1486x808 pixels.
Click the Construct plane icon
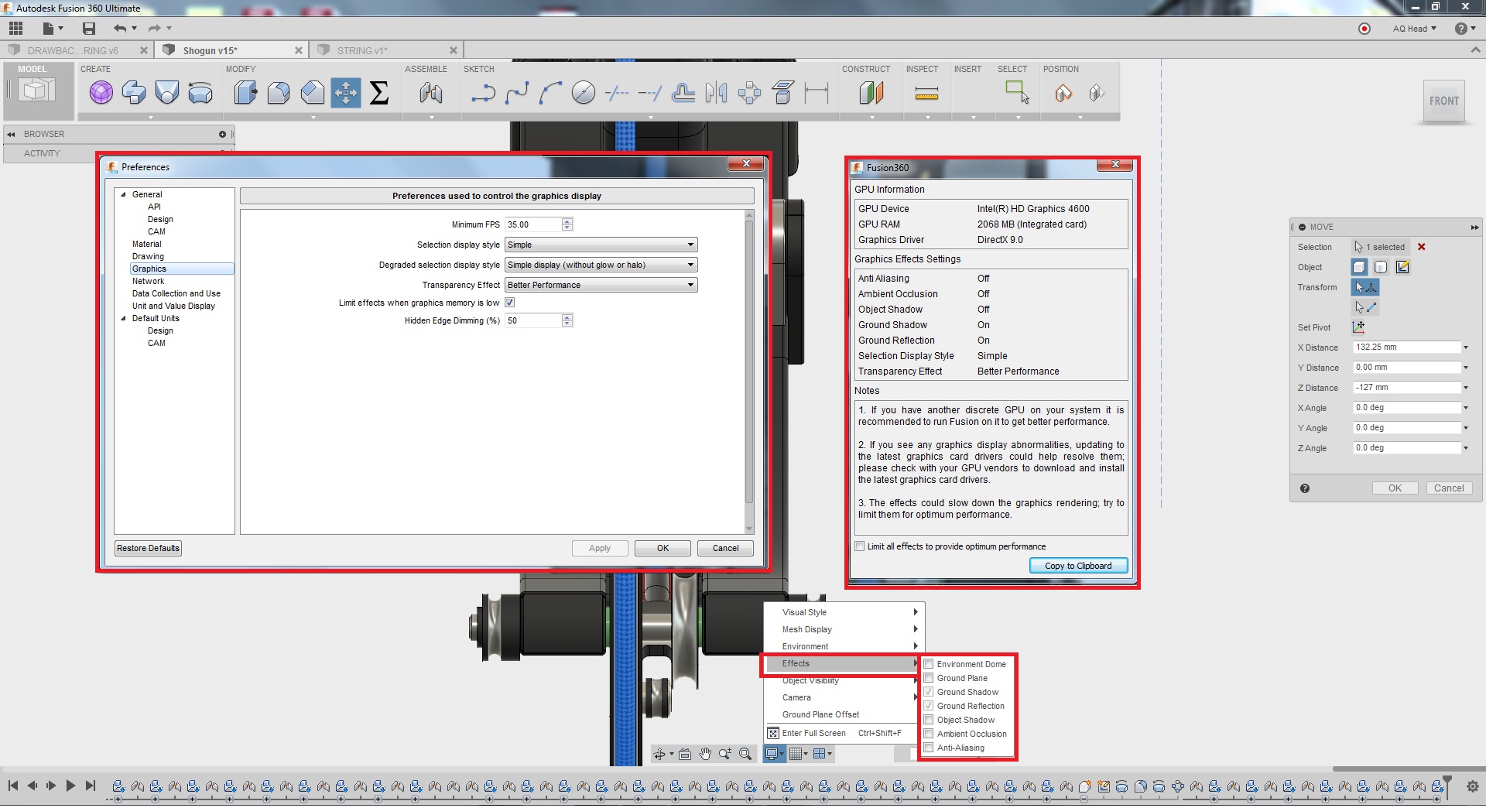pos(871,94)
